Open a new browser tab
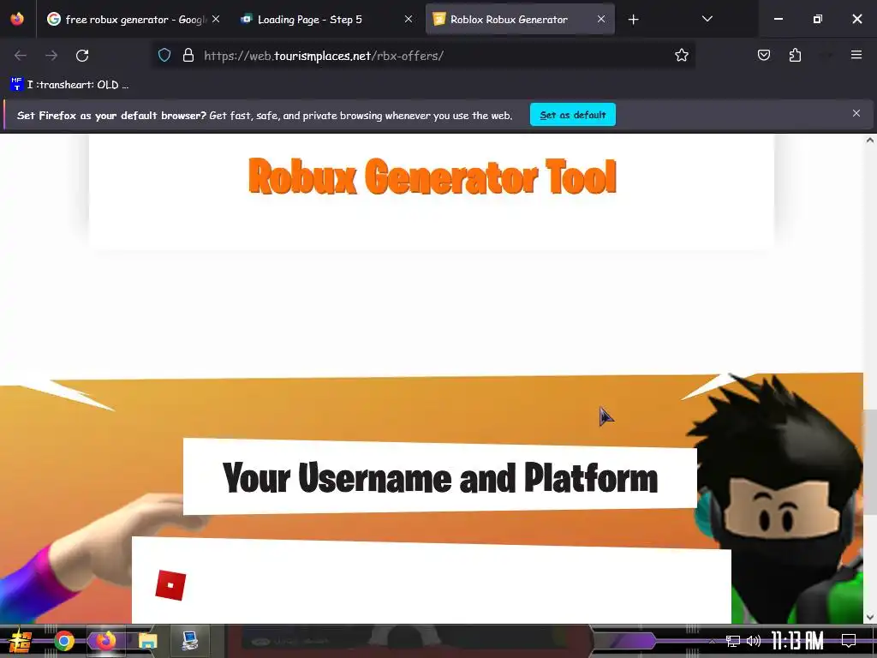877x658 pixels. coord(633,20)
